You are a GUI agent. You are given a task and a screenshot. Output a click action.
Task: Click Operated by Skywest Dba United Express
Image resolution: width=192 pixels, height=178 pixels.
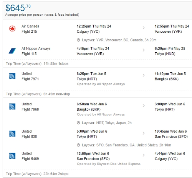(x=109, y=164)
